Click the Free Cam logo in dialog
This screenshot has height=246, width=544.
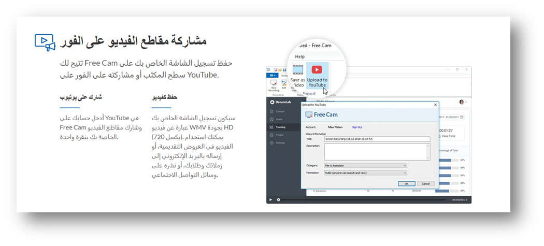click(321, 114)
